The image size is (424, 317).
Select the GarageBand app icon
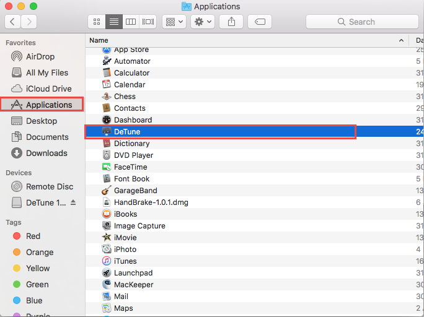106,191
